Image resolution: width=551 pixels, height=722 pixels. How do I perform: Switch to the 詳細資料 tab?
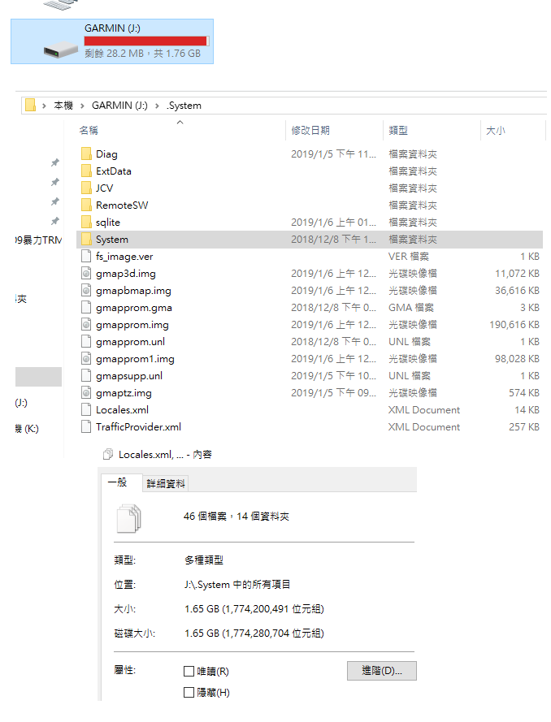166,483
